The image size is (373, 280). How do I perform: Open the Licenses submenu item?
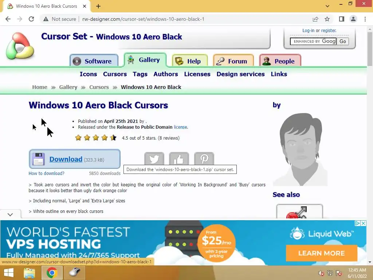(197, 74)
